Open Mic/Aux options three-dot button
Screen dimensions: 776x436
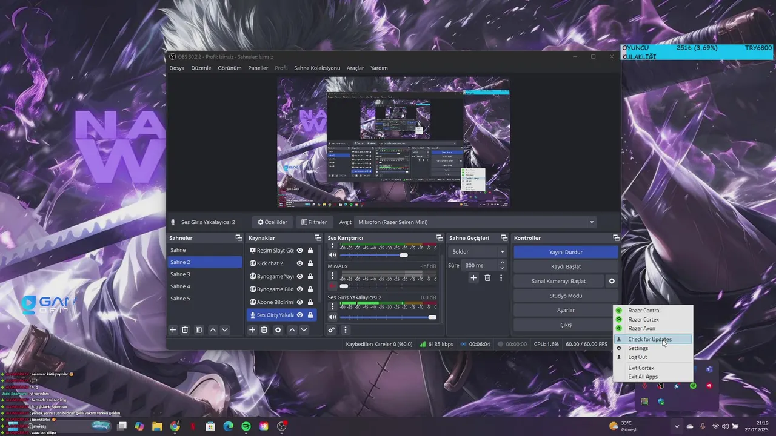point(332,276)
